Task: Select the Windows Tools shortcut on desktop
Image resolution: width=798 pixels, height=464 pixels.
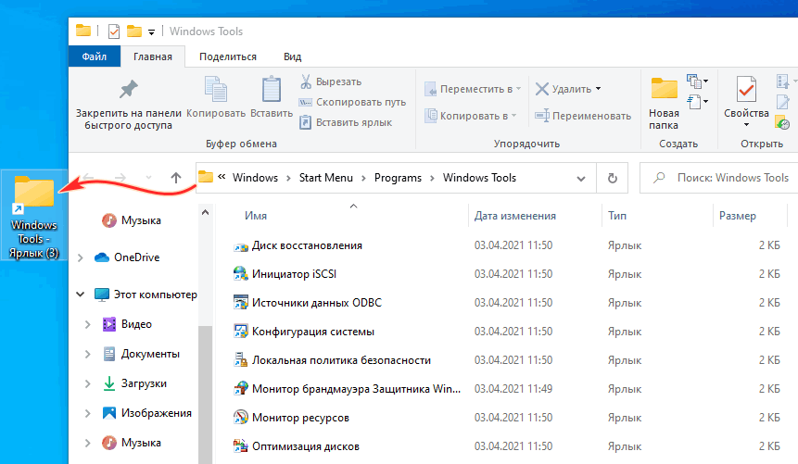Action: (x=34, y=215)
